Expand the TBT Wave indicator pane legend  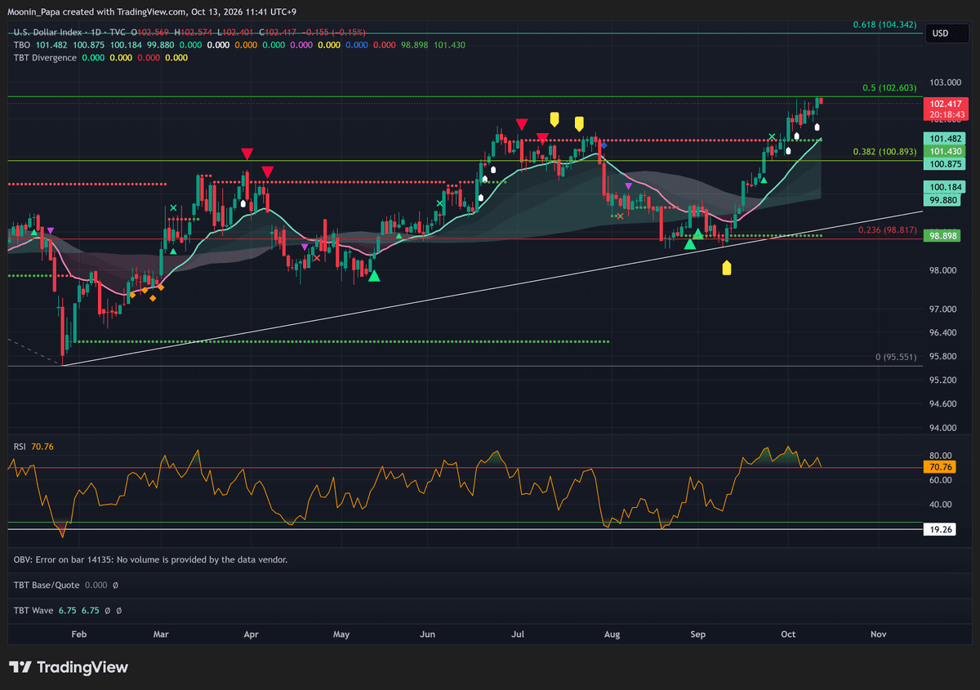pos(33,610)
